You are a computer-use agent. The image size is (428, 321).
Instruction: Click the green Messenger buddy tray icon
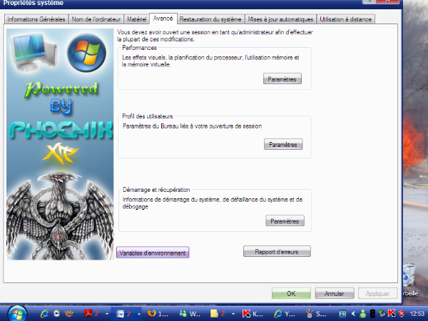[363, 314]
